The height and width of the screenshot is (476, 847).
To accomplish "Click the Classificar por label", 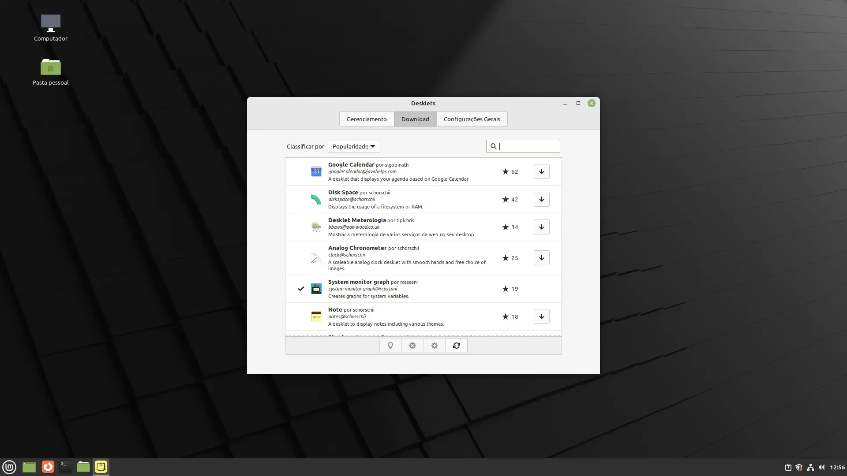I will click(x=305, y=146).
